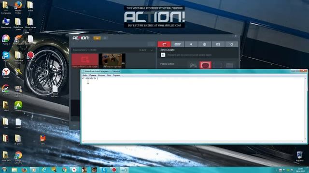Open Yandex browser from the taskbar
This screenshot has width=309, height=173.
[x=74, y=170]
